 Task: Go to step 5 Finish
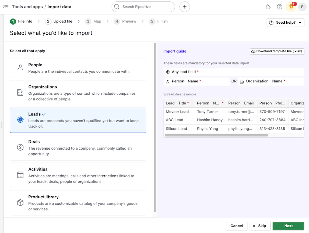(x=158, y=21)
